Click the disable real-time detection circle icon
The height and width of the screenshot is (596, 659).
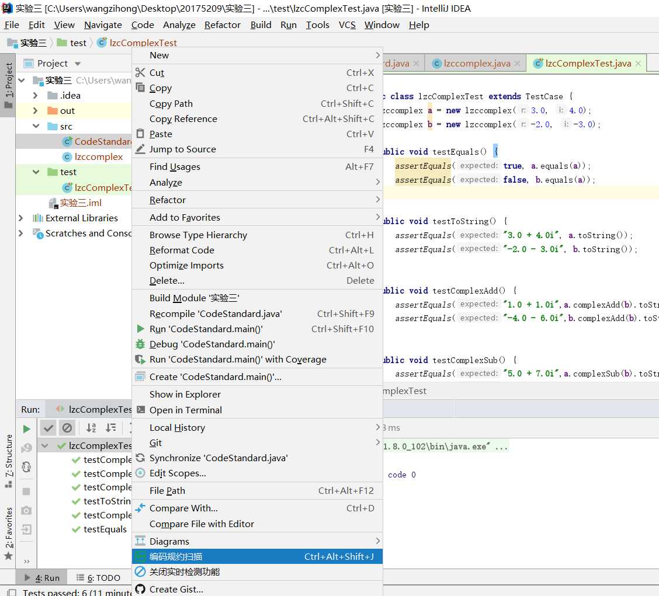(x=140, y=571)
